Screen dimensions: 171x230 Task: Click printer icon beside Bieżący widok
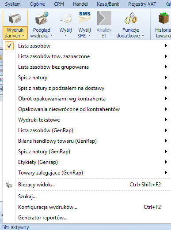9,185
